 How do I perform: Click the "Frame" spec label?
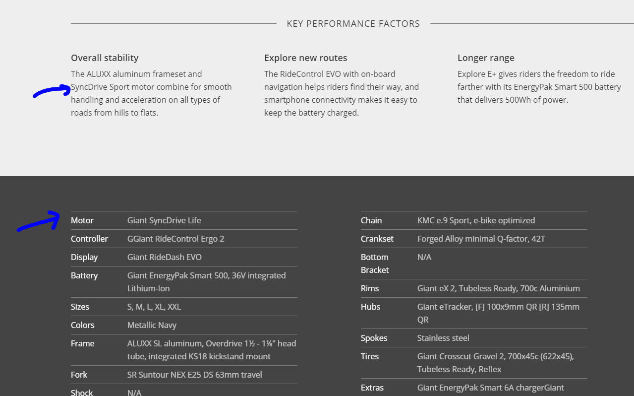82,343
